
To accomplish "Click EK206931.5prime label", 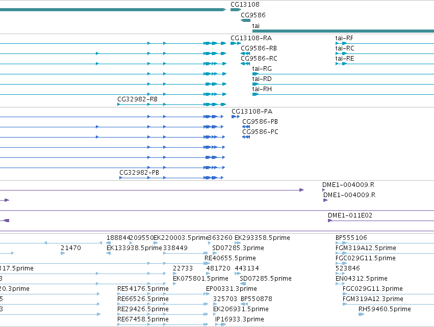I will (241, 309).
